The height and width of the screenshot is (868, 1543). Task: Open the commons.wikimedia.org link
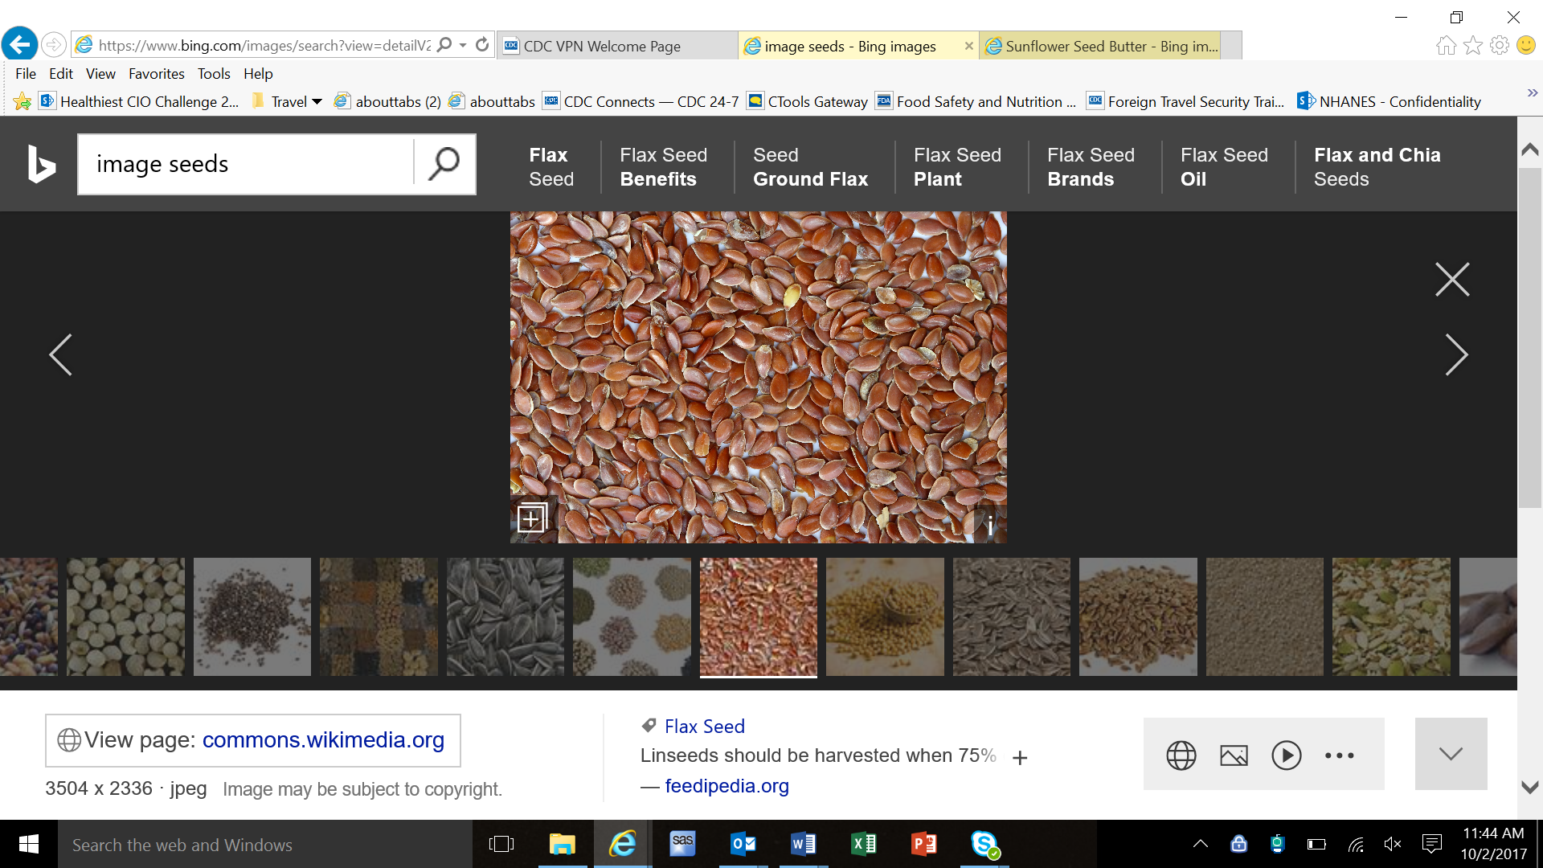tap(323, 739)
